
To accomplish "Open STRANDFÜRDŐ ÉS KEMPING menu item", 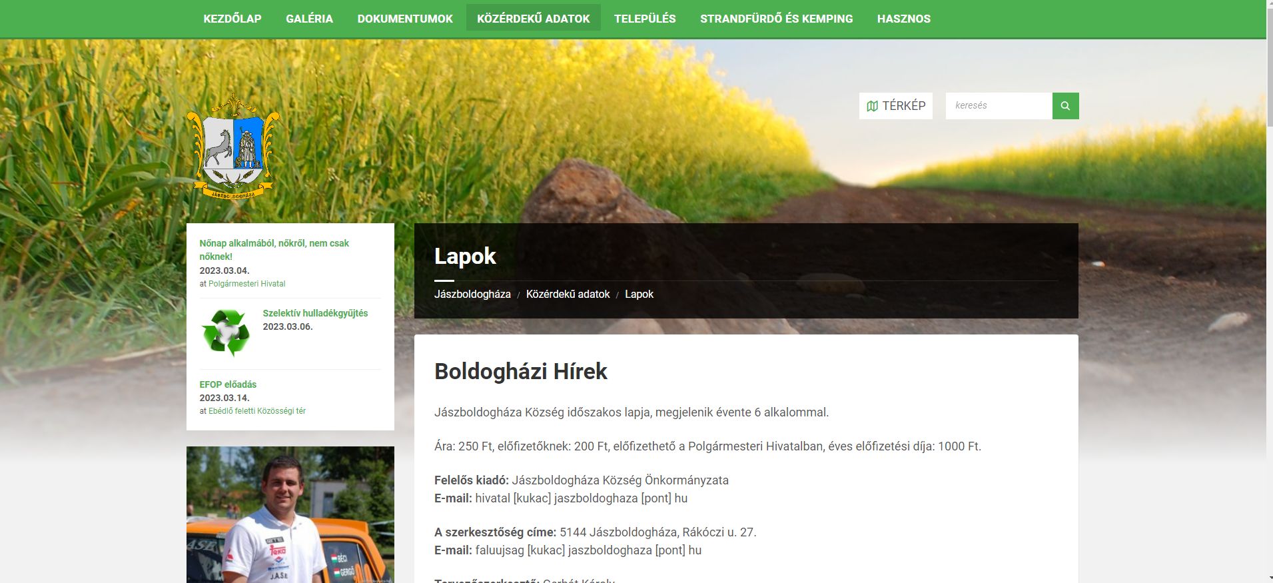I will [776, 19].
